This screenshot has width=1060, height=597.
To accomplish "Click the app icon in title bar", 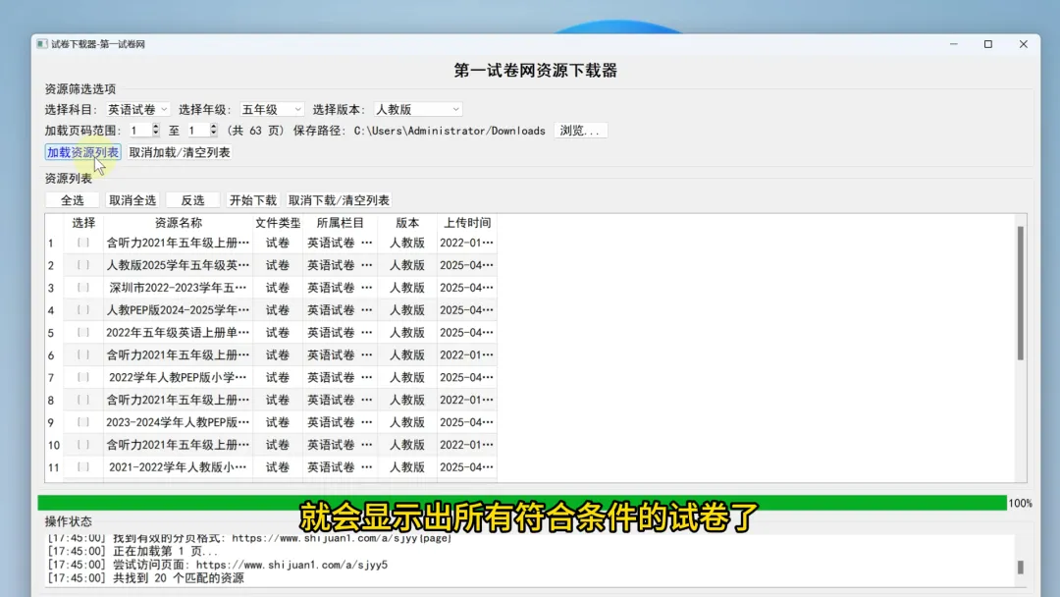I will point(42,44).
